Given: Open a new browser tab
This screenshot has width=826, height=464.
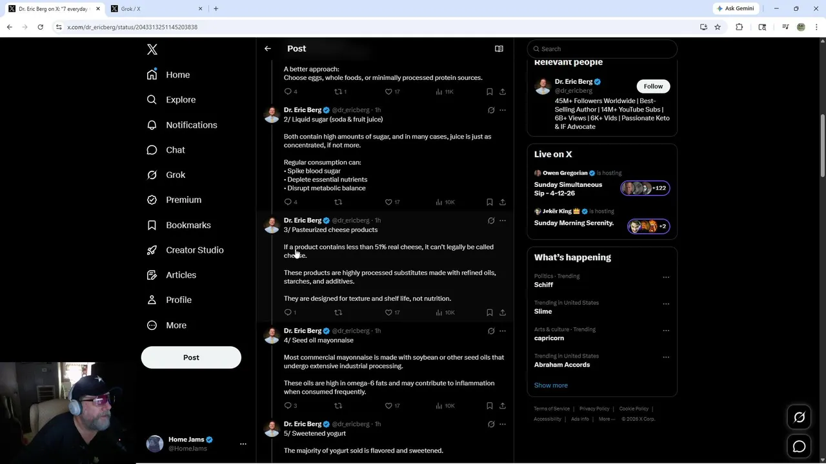Looking at the screenshot, I should point(216,8).
